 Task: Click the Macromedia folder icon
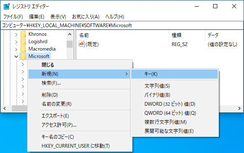pyautogui.click(x=23, y=49)
